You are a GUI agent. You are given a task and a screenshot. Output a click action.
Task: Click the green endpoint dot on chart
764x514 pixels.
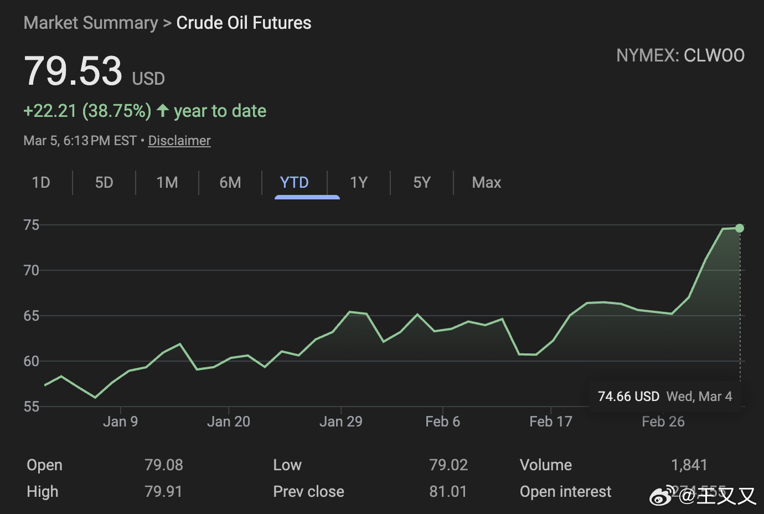740,228
